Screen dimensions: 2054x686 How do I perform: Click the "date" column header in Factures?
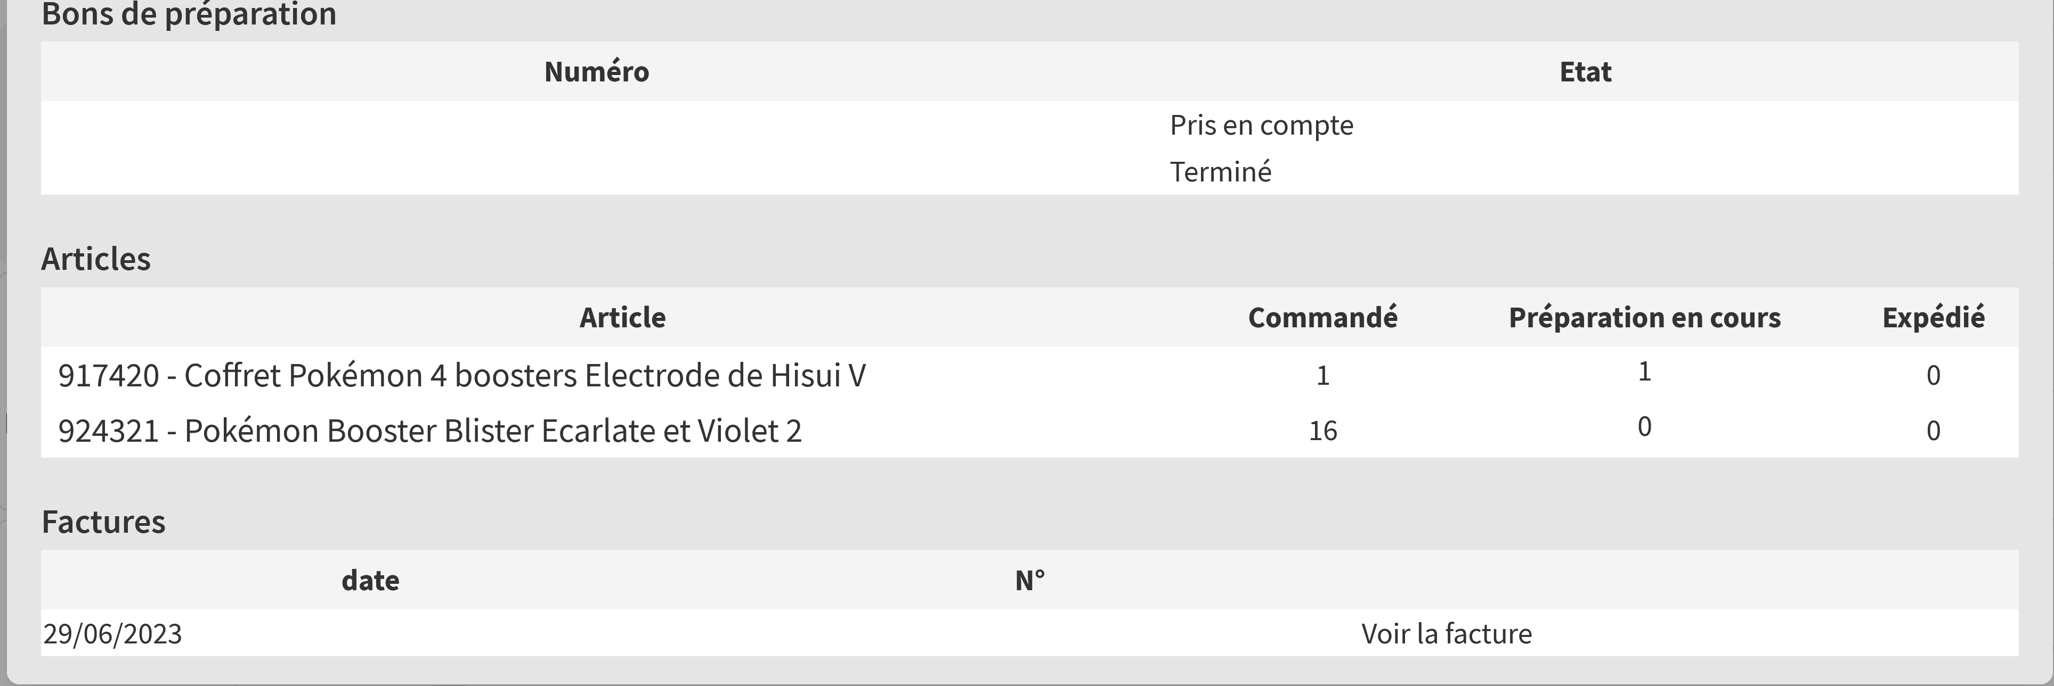point(370,580)
